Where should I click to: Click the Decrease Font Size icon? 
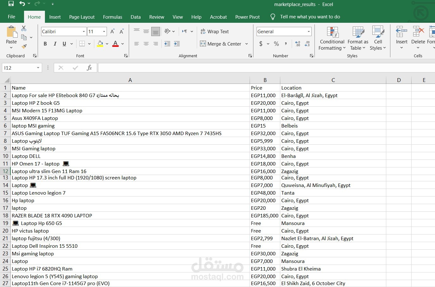tap(121, 31)
